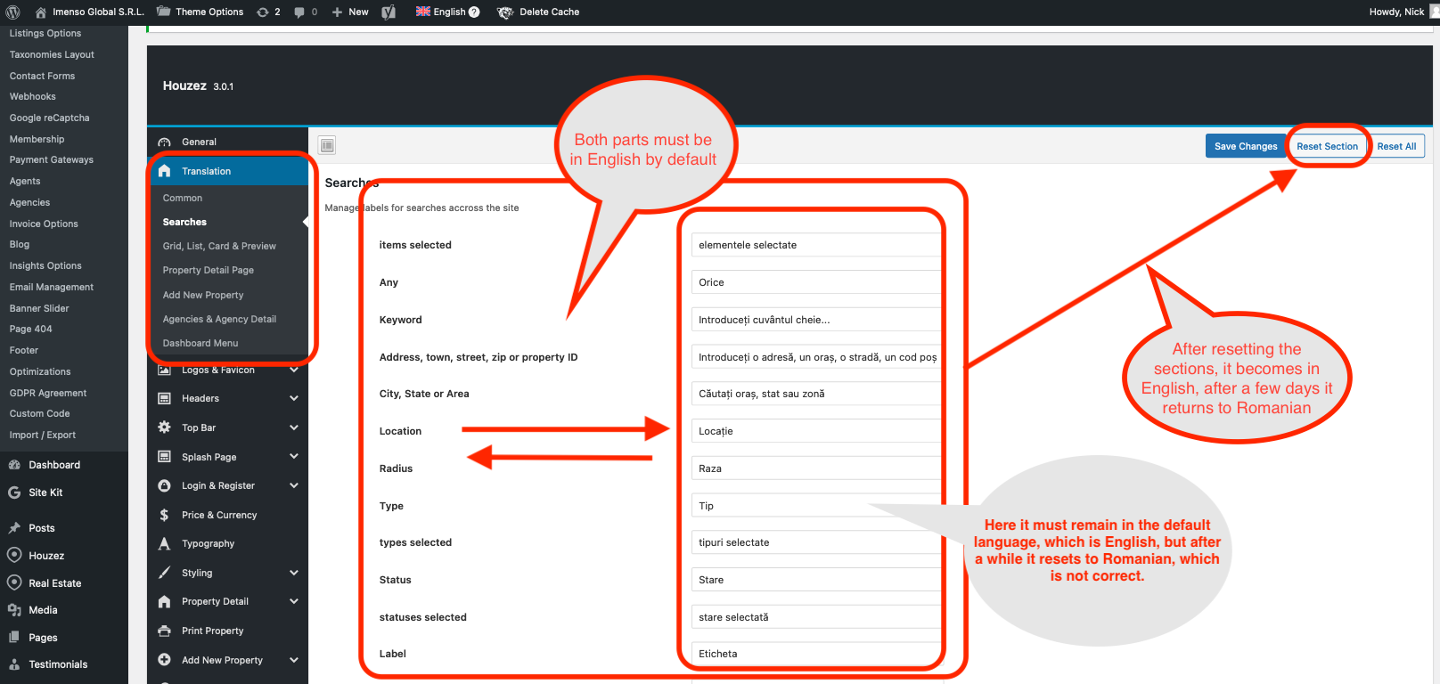Click the Media library icon
Screen dimensions: 1440x684
click(x=14, y=610)
